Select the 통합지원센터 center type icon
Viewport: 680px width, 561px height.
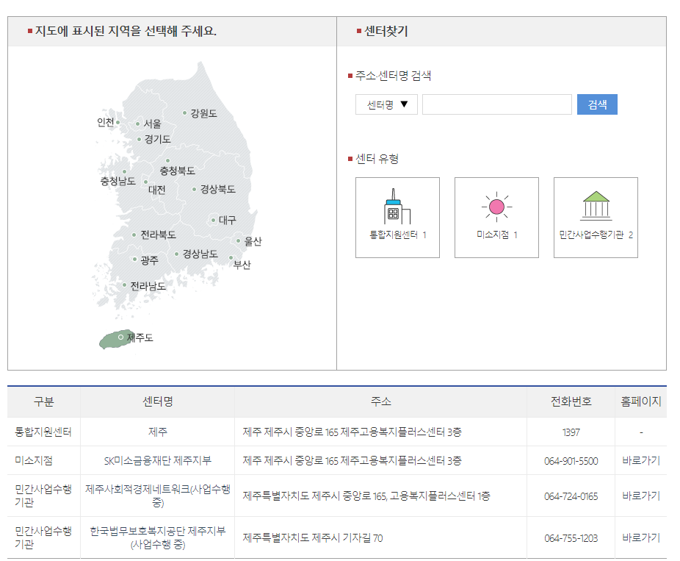click(x=397, y=217)
